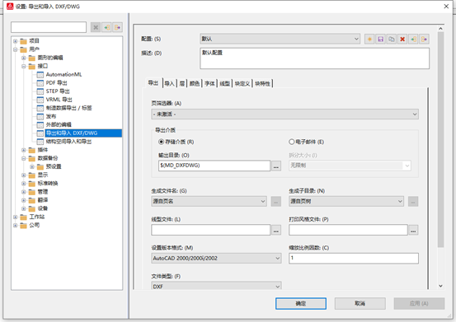Click the settings page icon next to STEP 导出
The height and width of the screenshot is (322, 456).
[x=40, y=91]
